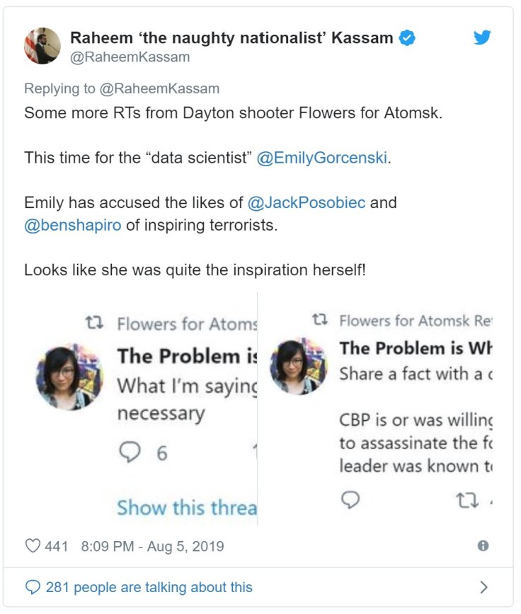Click the 8:09 PM - Aug 5, 2019 timestamp
The height and width of the screenshot is (614, 521).
coord(152,546)
